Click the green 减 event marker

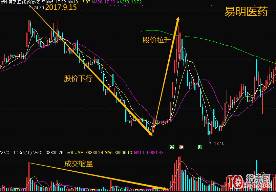[x=172, y=147]
